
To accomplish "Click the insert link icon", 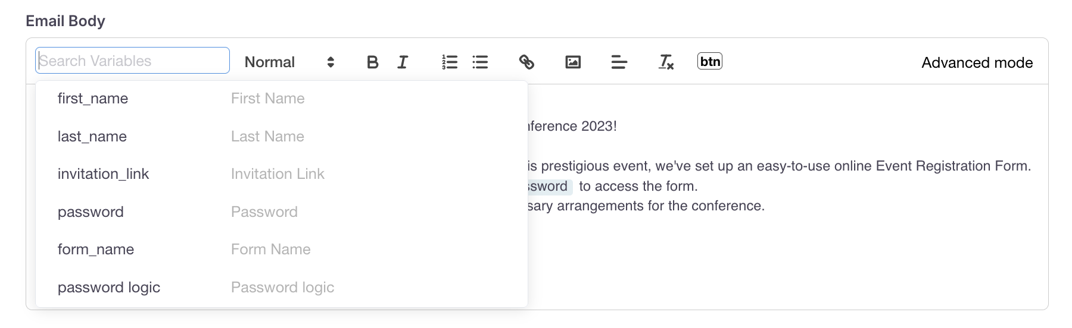I will pyautogui.click(x=526, y=62).
